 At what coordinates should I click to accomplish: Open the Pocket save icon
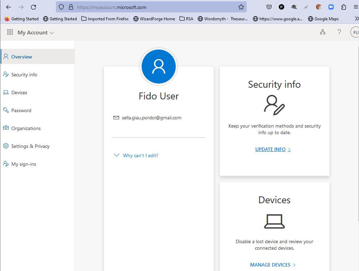coord(269,7)
